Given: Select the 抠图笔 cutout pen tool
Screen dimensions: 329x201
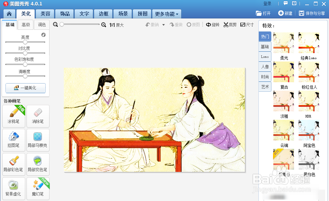Looking at the screenshot, I should point(14,140).
